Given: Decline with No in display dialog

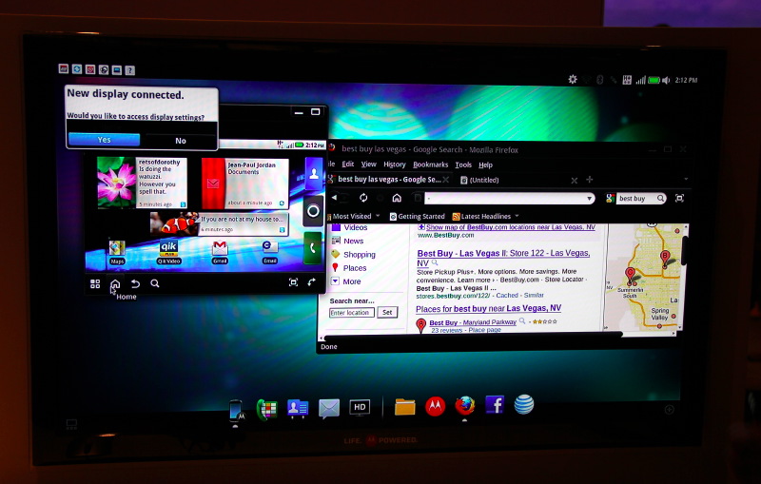Looking at the screenshot, I should 181,141.
